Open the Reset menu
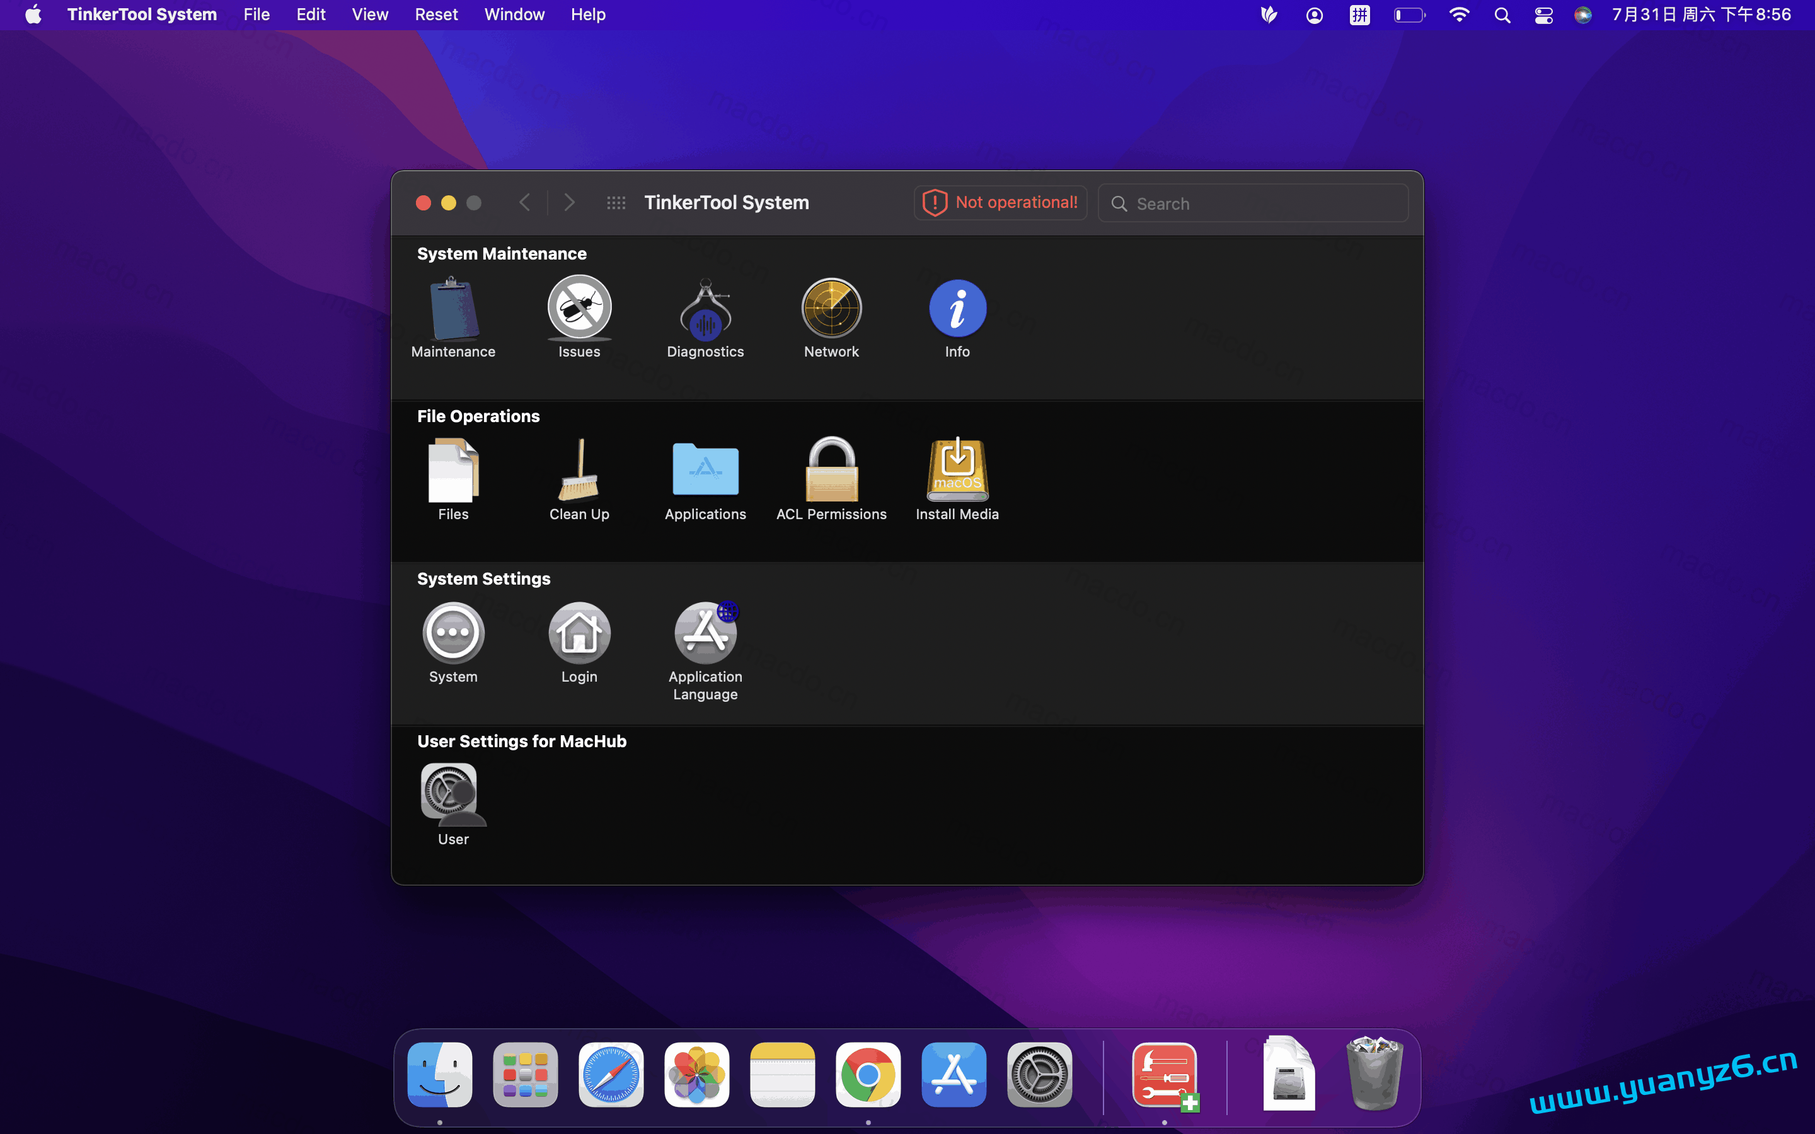This screenshot has height=1134, width=1815. point(435,14)
